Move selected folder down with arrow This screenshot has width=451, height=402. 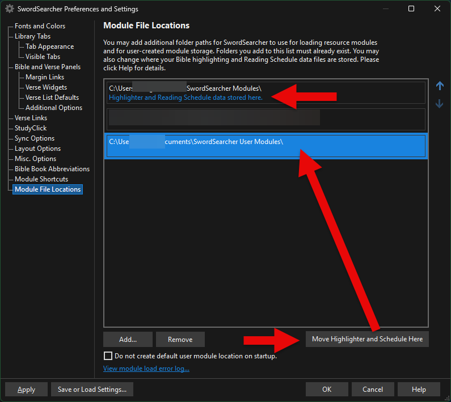coord(440,104)
